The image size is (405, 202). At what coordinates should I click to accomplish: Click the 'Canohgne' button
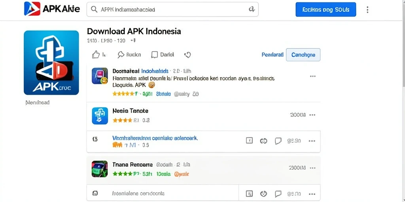click(303, 54)
